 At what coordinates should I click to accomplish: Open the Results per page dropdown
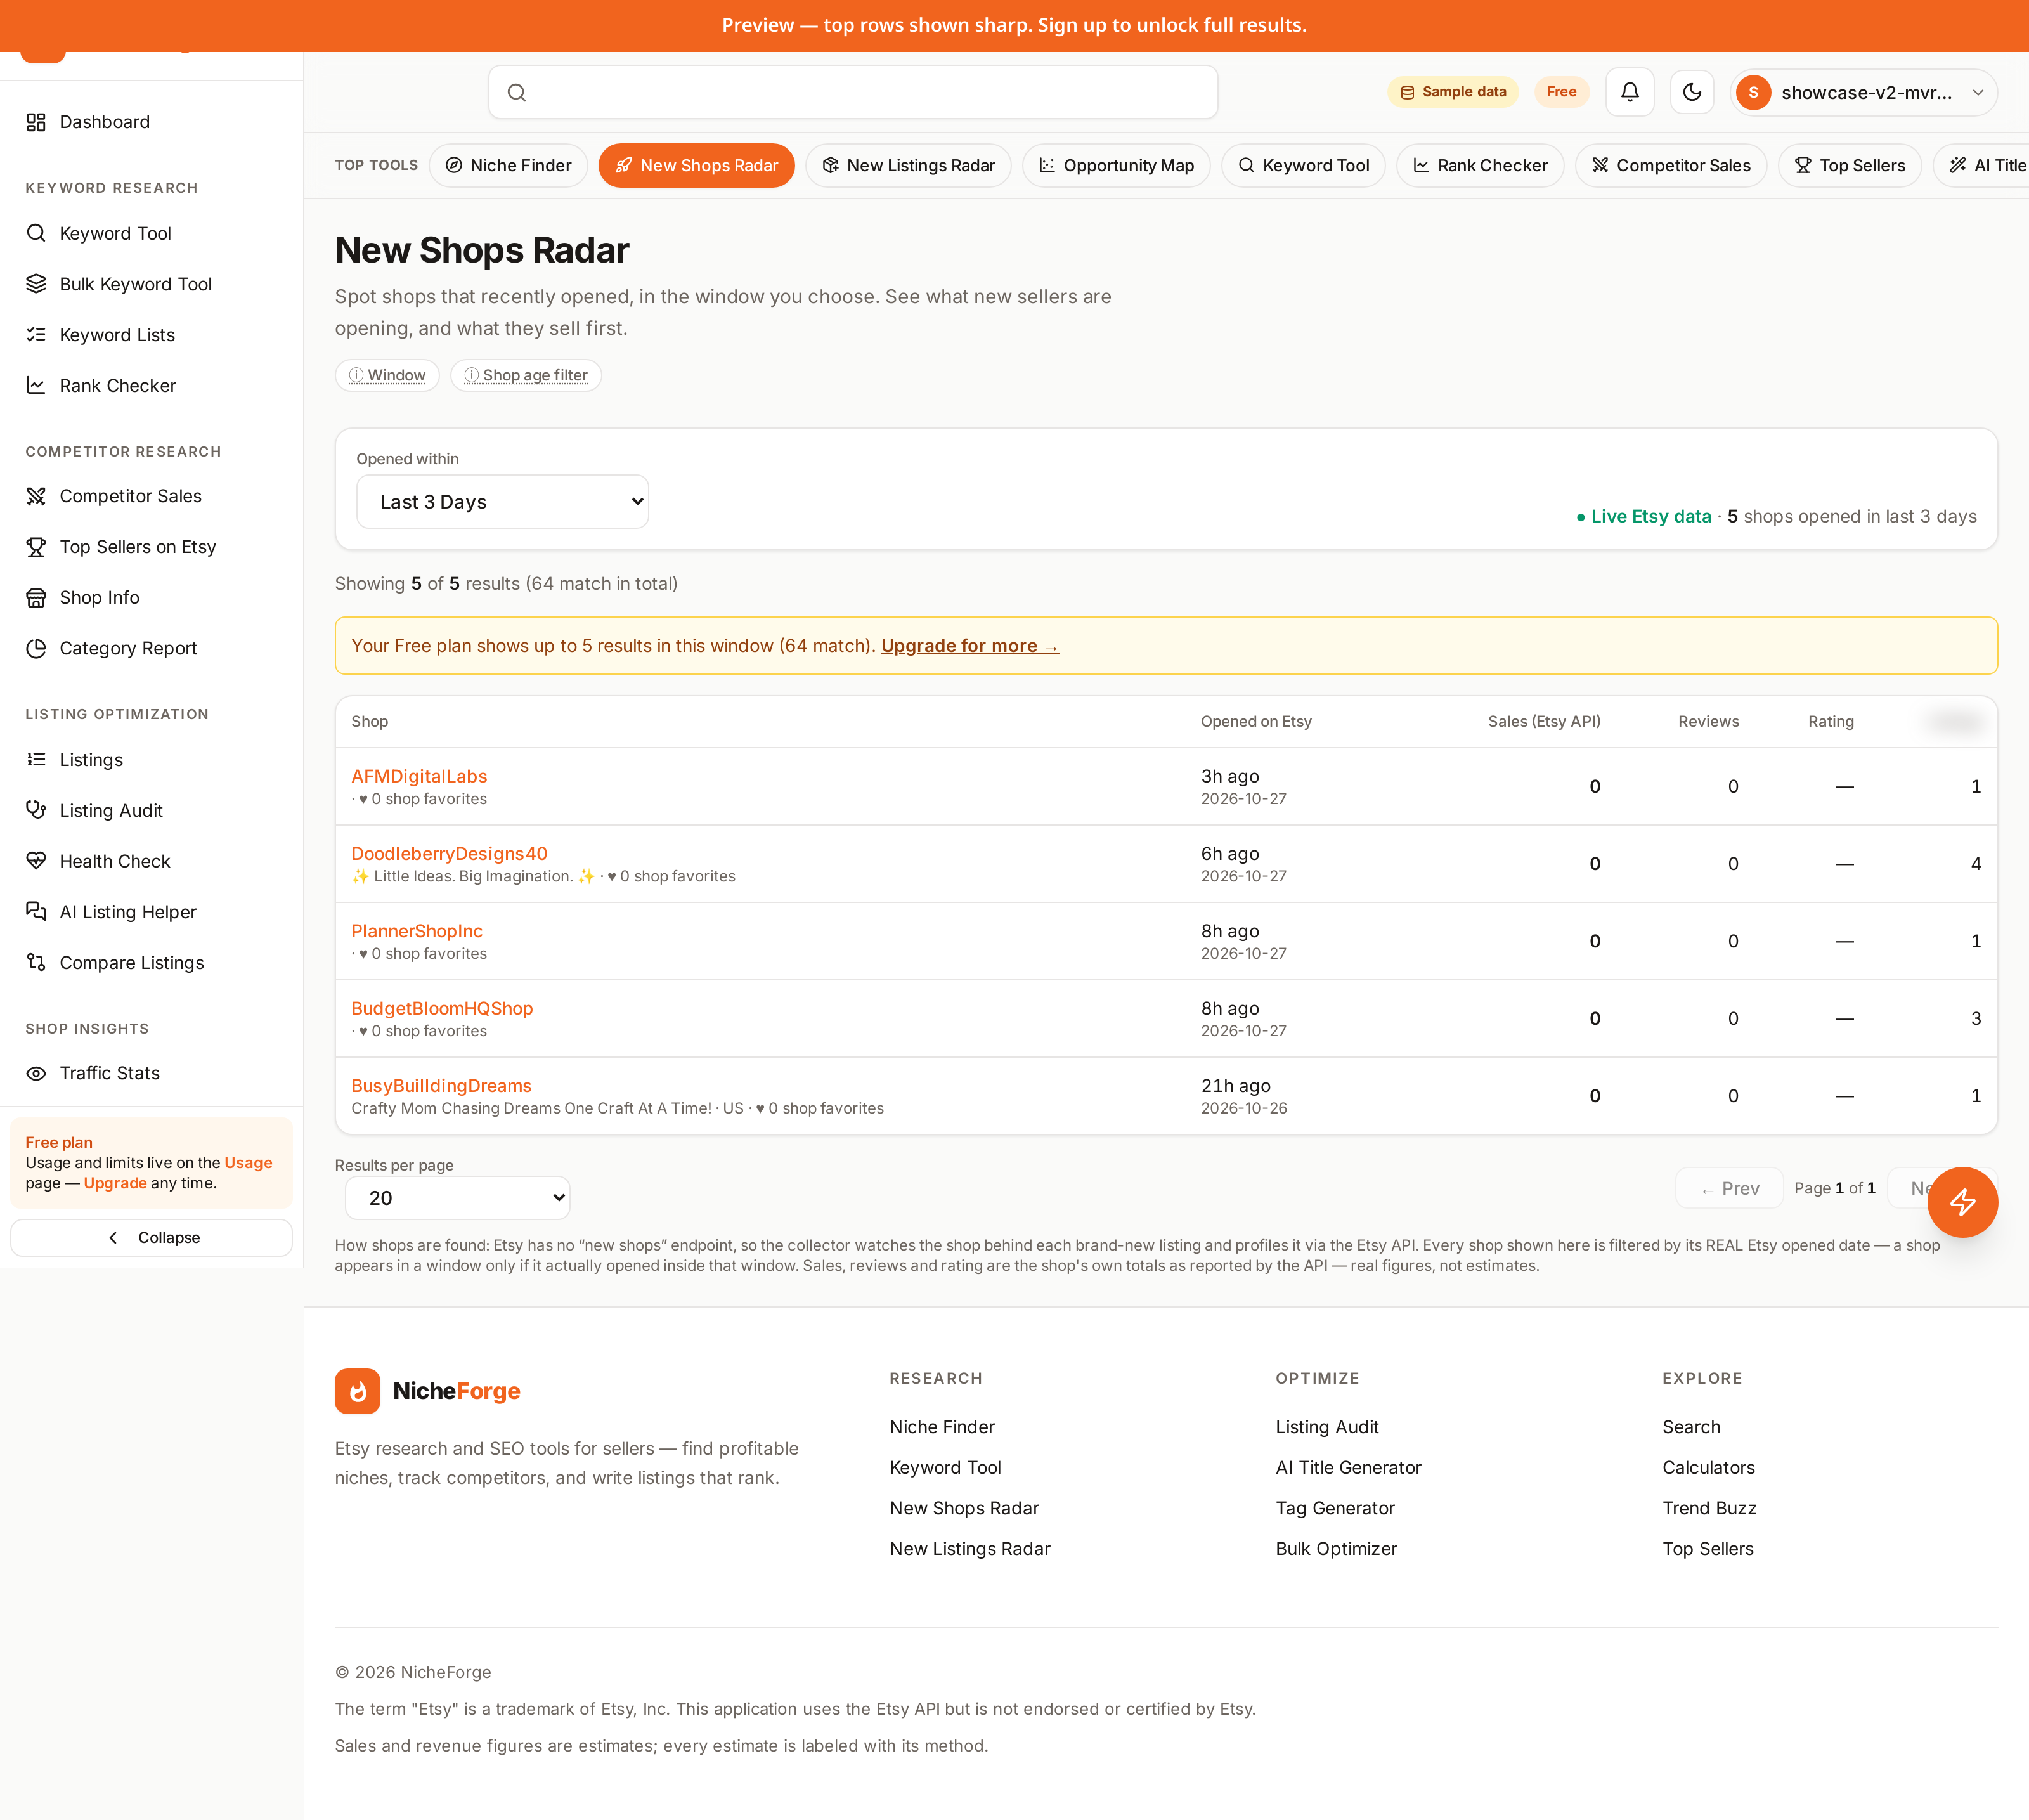click(x=457, y=1198)
